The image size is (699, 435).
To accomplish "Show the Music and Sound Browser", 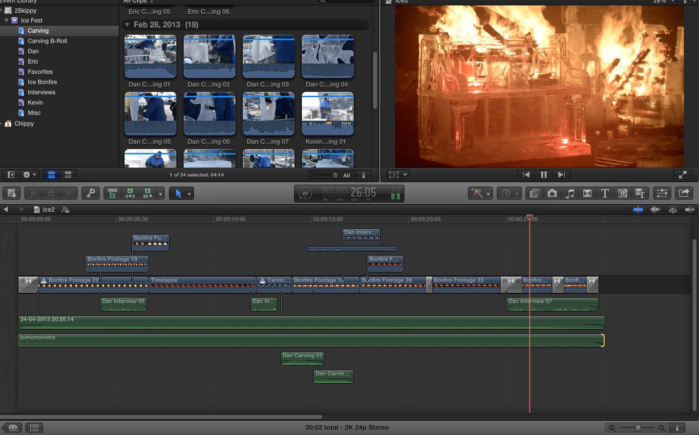I will pos(570,194).
